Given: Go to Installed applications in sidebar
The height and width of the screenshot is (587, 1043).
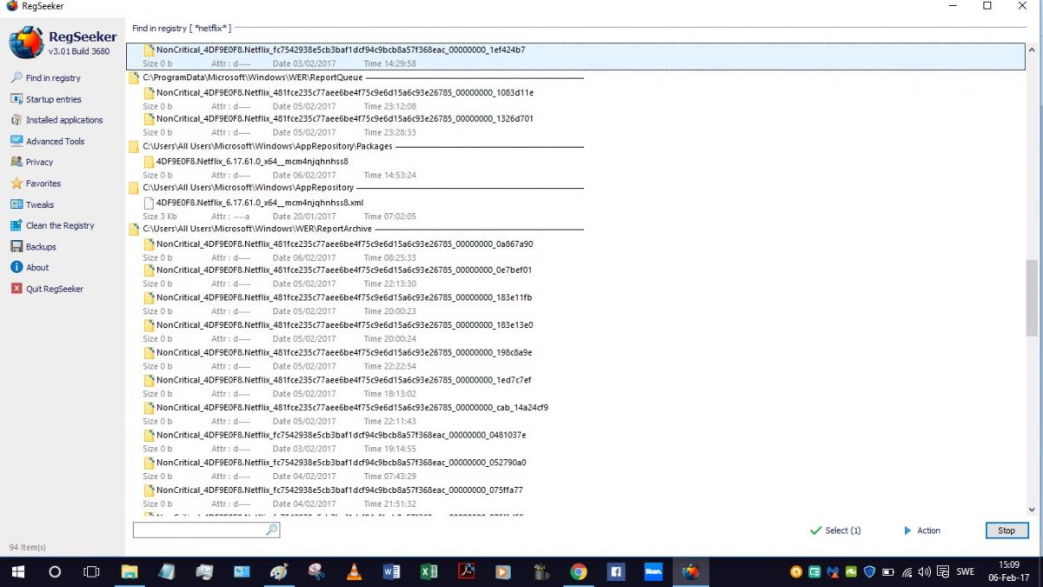Looking at the screenshot, I should coord(56,120).
